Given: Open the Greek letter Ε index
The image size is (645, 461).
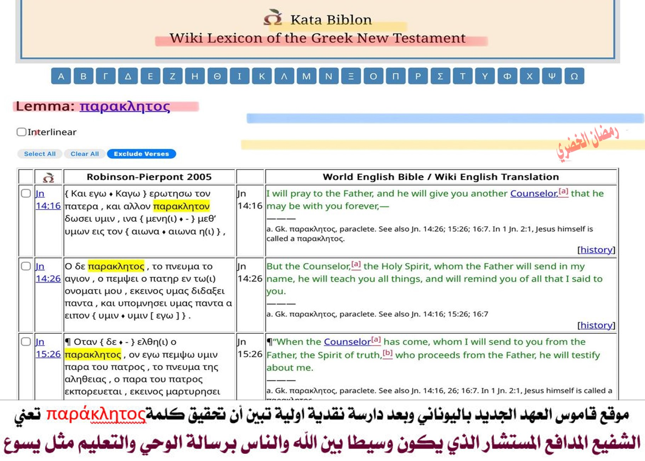Looking at the screenshot, I should (x=150, y=76).
